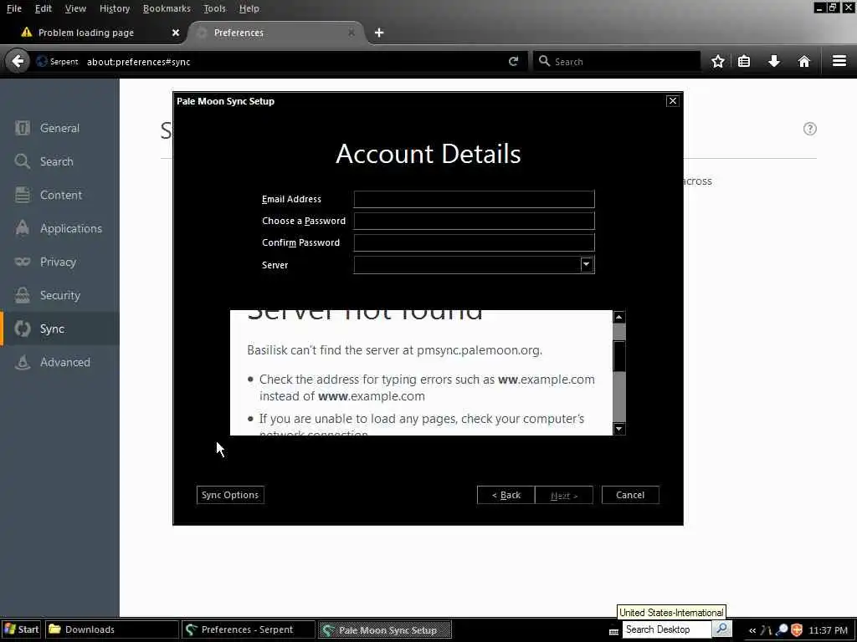Click the Serpent identity icon in address bar
This screenshot has height=642, width=857.
point(42,61)
